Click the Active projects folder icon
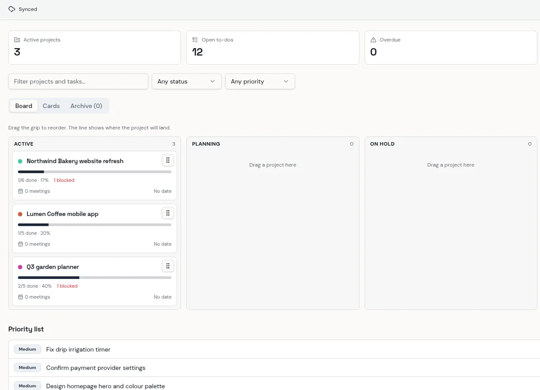Image resolution: width=540 pixels, height=390 pixels. pyautogui.click(x=17, y=40)
